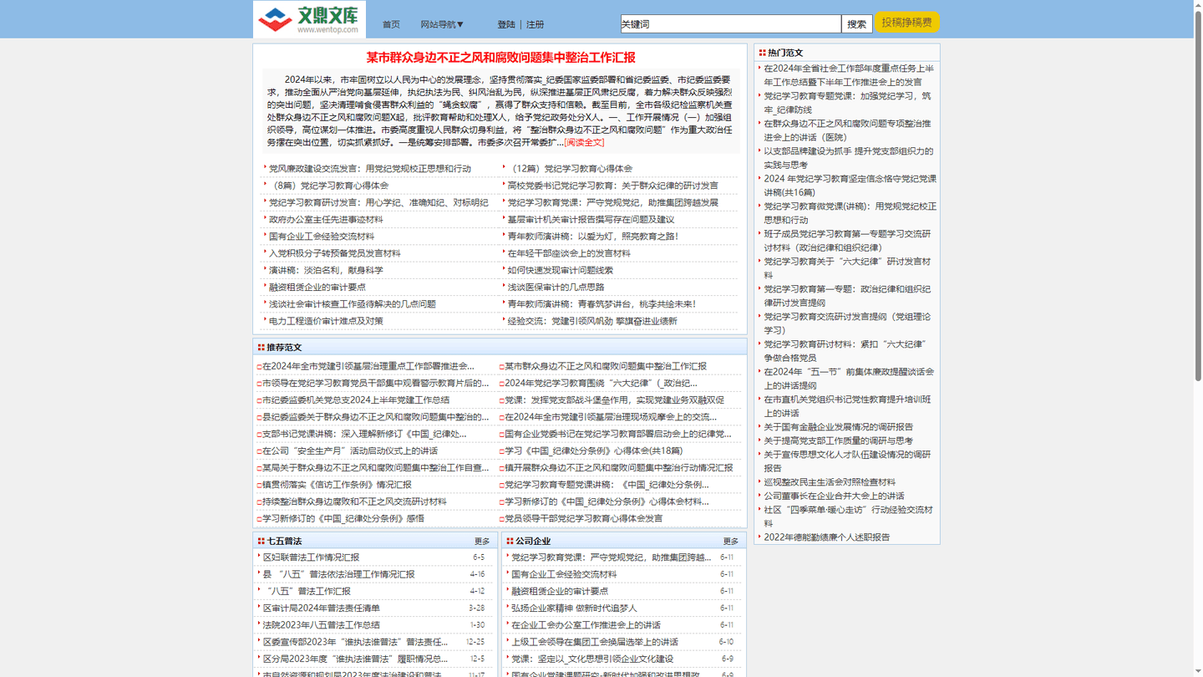
Task: Open （12篇）党纪学习教育心得体会 link
Action: (570, 169)
